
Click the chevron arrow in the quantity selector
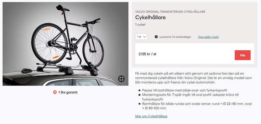pos(144,37)
